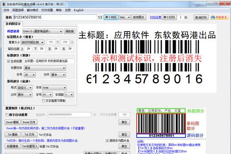Image resolution: width=231 pixels, height=154 pixels.
Task: Click the Excel 模板 button
Action: pyautogui.click(x=13, y=122)
